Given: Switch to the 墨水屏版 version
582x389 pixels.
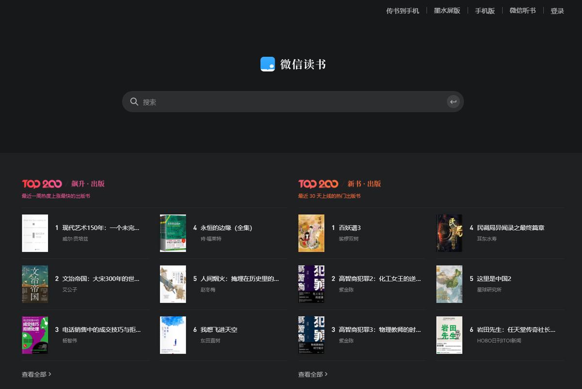Looking at the screenshot, I should click(446, 11).
